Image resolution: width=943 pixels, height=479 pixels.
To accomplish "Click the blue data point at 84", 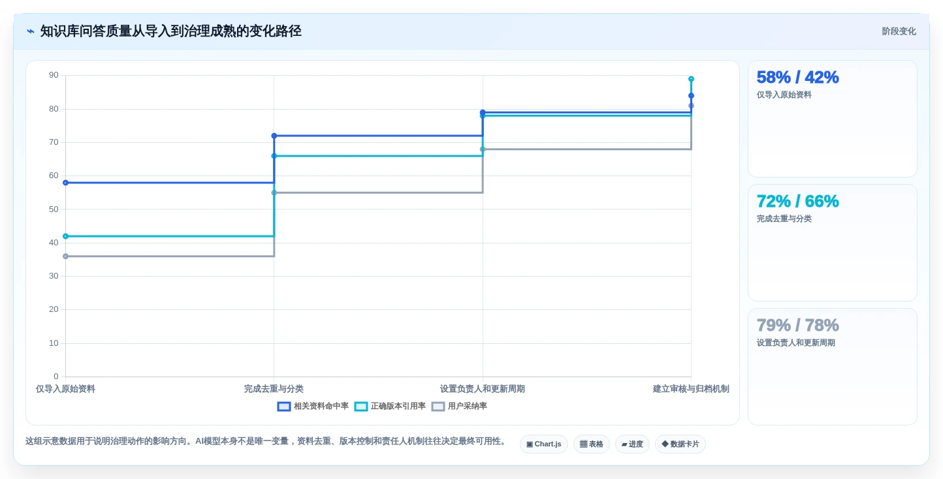I will [x=691, y=96].
